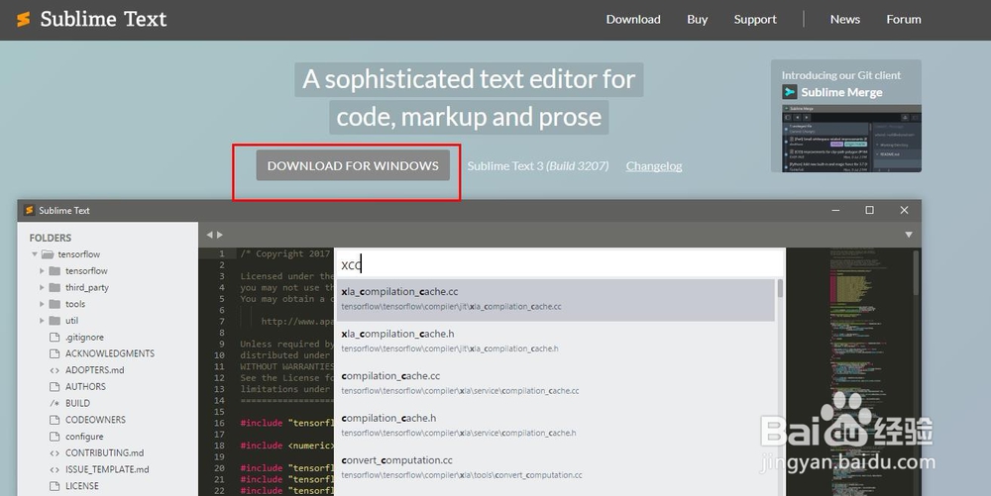Image resolution: width=991 pixels, height=496 pixels.
Task: Open the Buy page in the top navigation
Action: click(697, 20)
